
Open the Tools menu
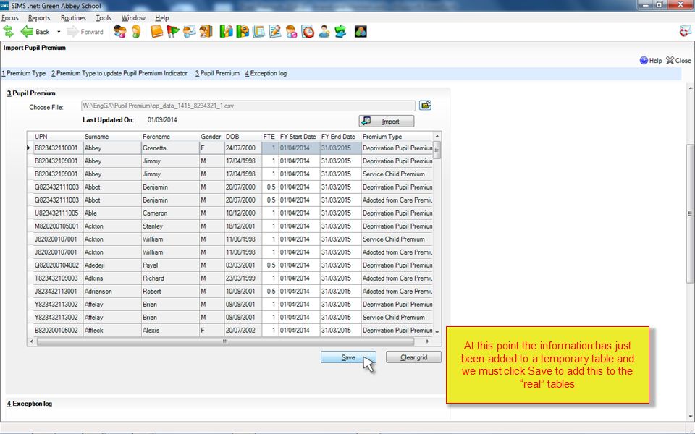(104, 17)
